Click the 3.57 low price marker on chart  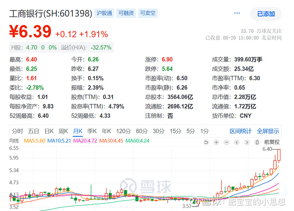click(x=187, y=206)
